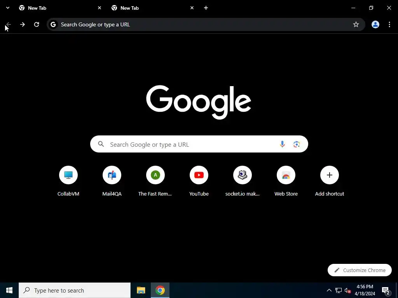Click the Google icon in address bar
This screenshot has height=298, width=398.
pos(53,24)
